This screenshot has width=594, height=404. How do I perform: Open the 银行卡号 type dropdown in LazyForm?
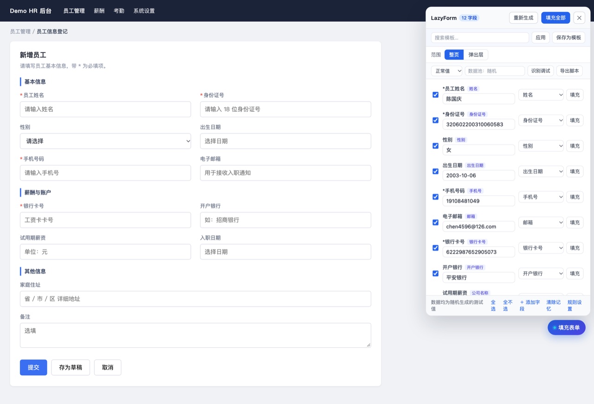[541, 248]
